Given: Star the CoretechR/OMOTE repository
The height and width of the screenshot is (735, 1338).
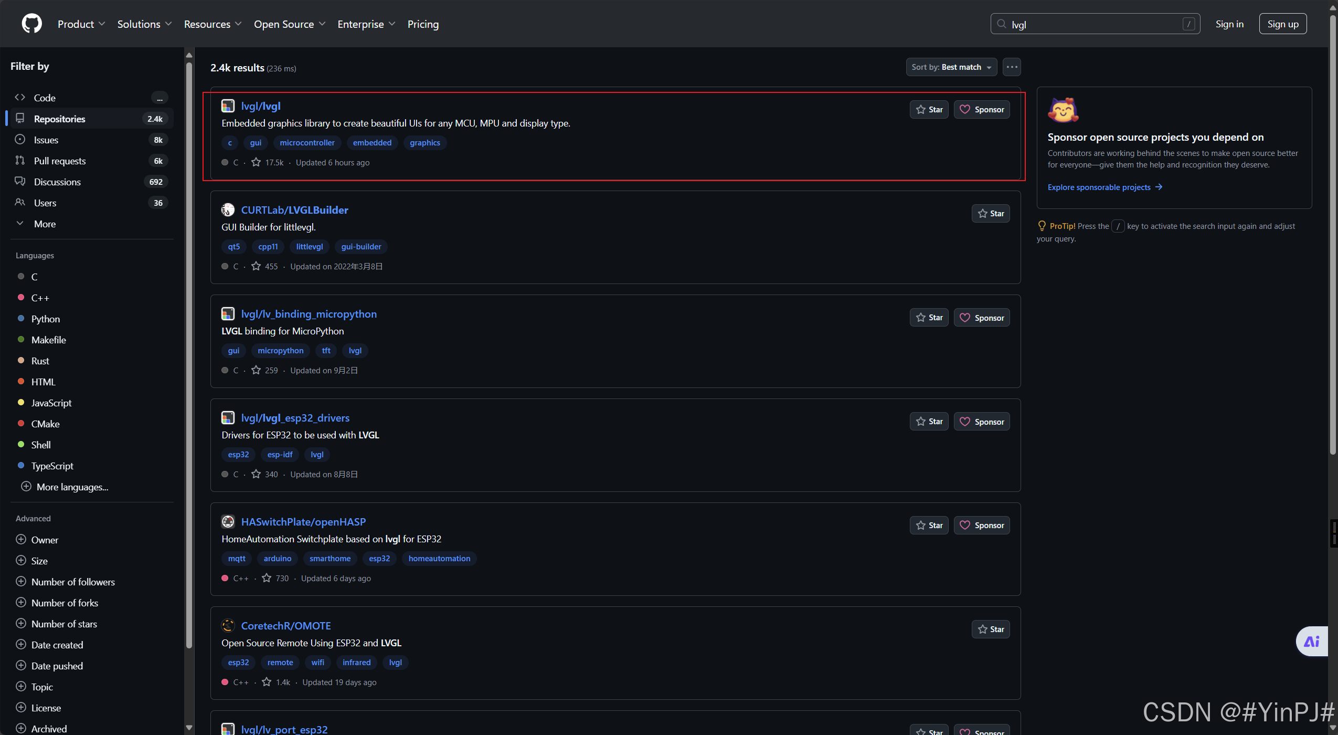Looking at the screenshot, I should (990, 629).
